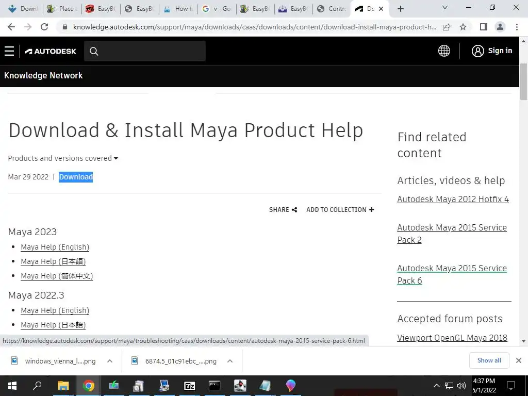This screenshot has width=528, height=396.
Task: Open the Chrome three-dot menu
Action: 517,27
